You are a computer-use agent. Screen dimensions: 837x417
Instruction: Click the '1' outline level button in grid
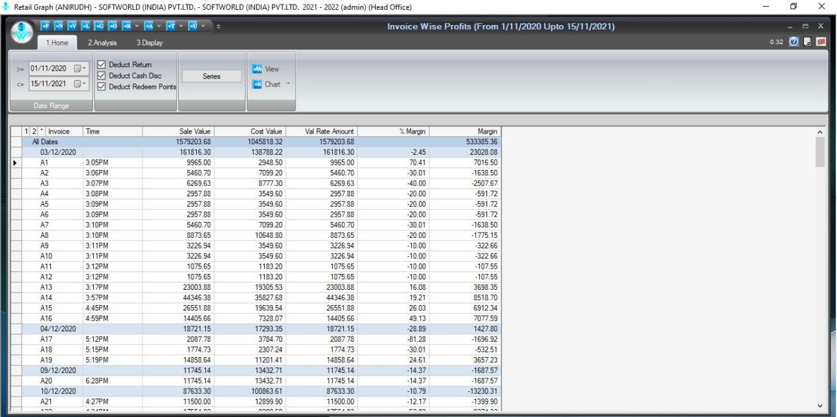pos(26,132)
